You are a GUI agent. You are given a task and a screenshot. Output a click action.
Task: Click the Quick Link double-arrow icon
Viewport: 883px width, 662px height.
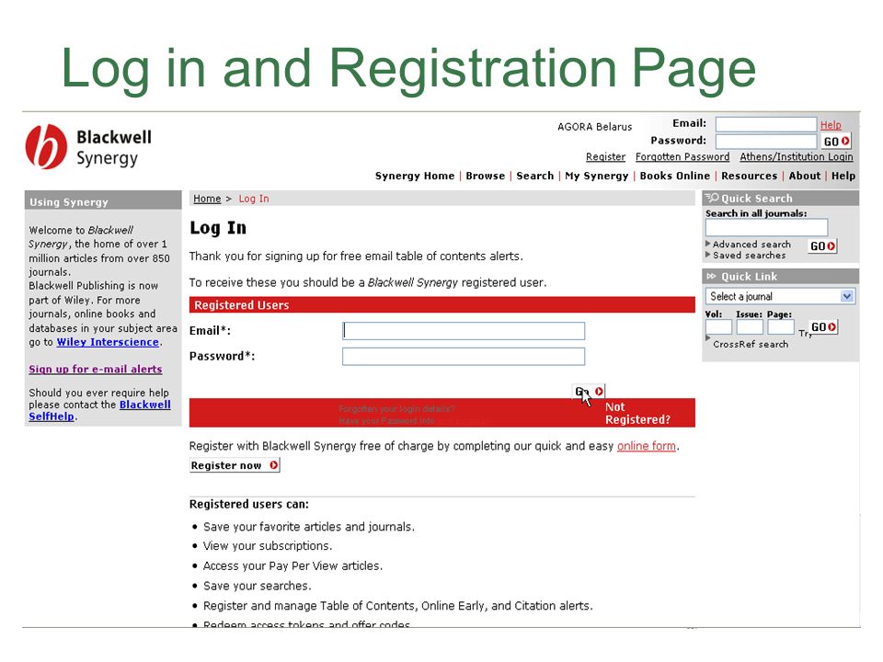point(711,277)
